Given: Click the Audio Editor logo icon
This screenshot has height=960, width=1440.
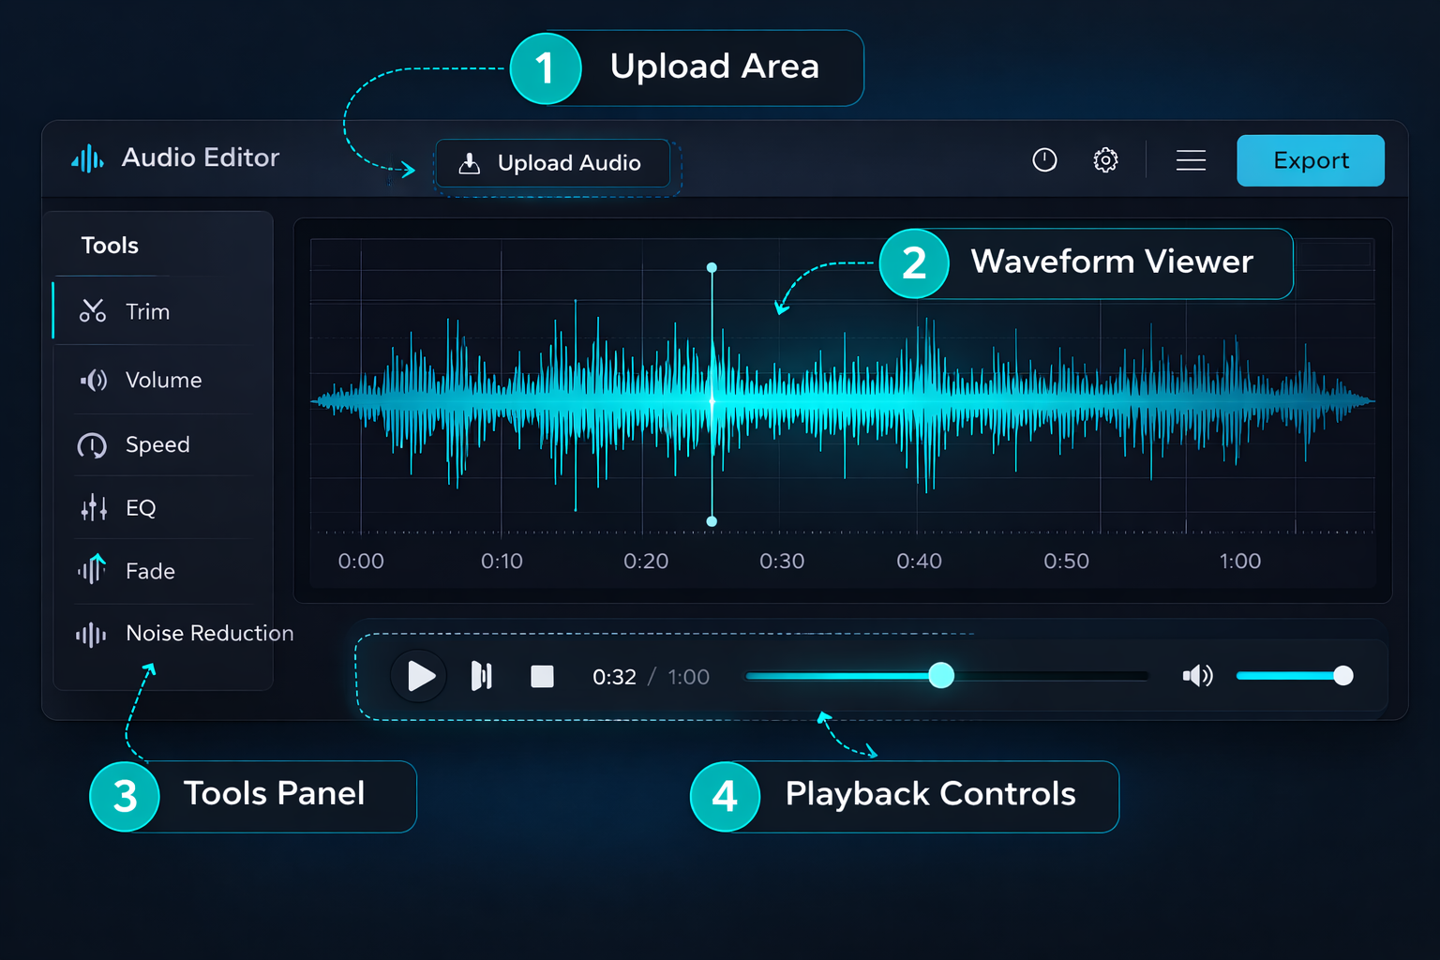Looking at the screenshot, I should pyautogui.click(x=86, y=157).
